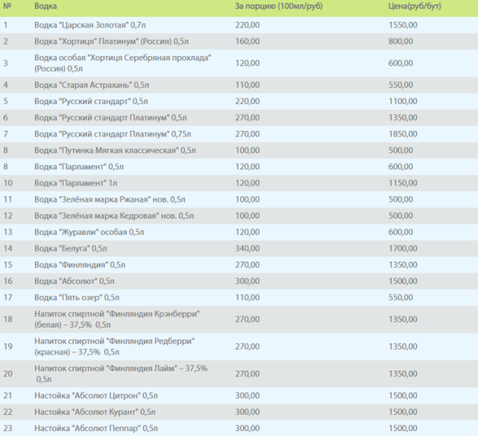Screen dimensions: 478x436
Task: Select 'Настойка "Абсолют Курант" 0,5л'
Action: (95, 412)
